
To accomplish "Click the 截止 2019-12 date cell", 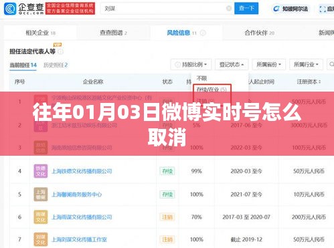I will point(246,239).
